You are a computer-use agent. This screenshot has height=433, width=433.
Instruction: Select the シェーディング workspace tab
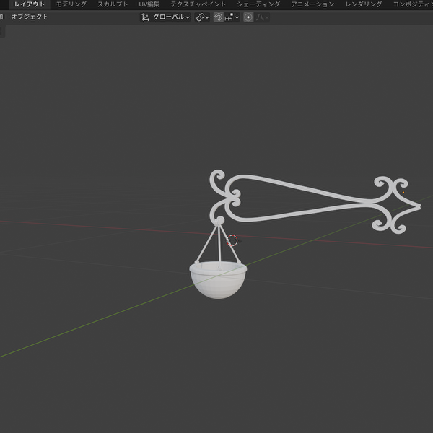258,4
